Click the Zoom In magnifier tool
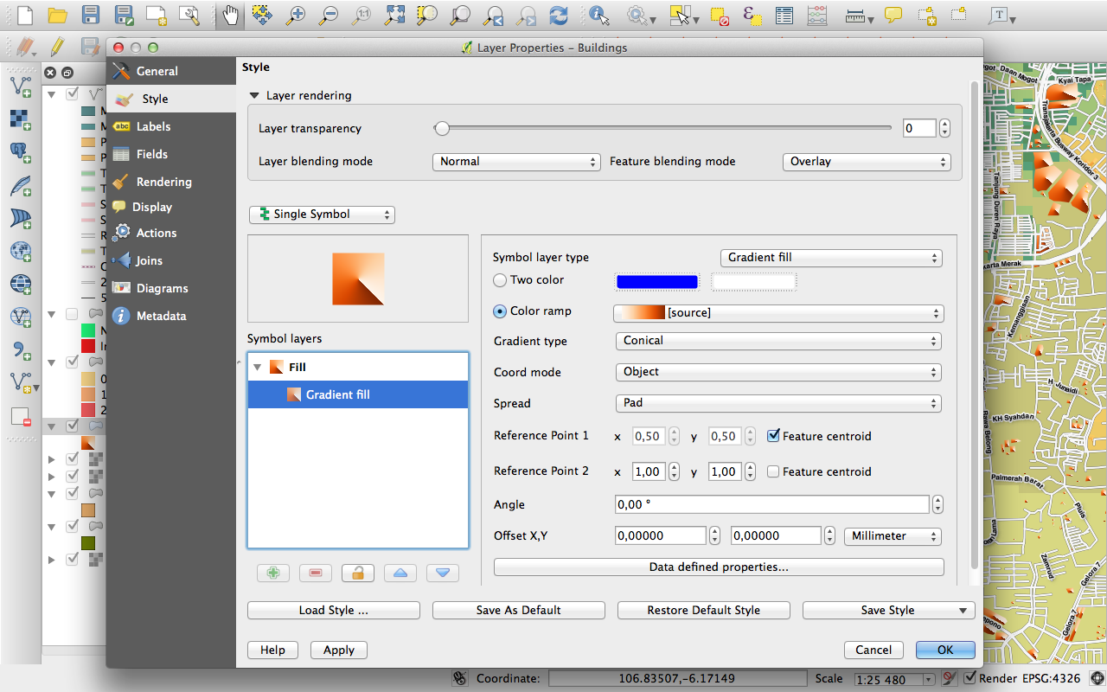1107x692 pixels. [x=296, y=15]
